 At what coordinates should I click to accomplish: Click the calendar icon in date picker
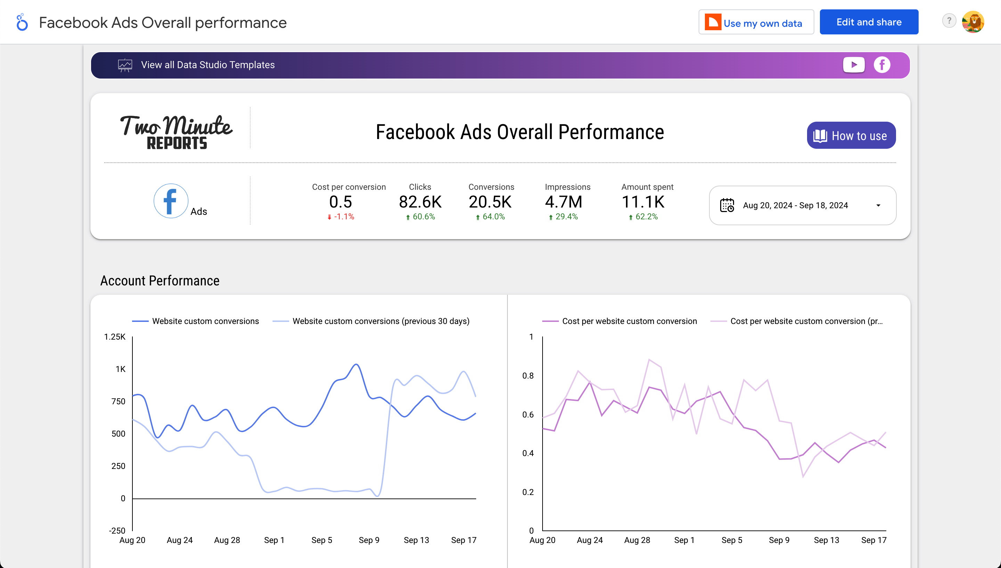tap(726, 205)
